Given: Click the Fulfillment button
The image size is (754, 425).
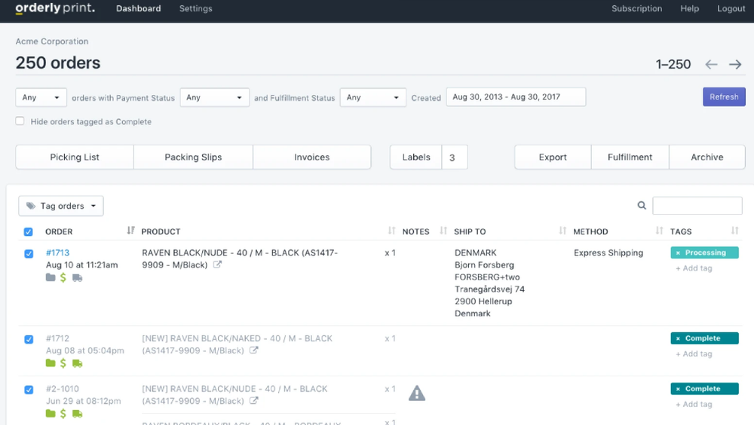Looking at the screenshot, I should tap(630, 157).
